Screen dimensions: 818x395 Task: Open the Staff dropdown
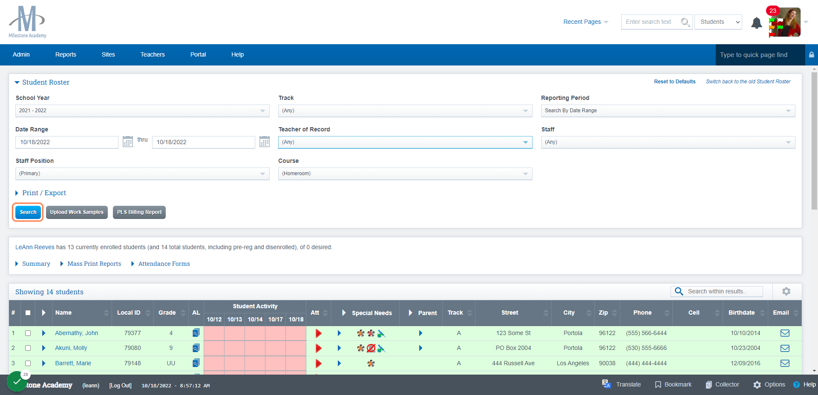[668, 142]
